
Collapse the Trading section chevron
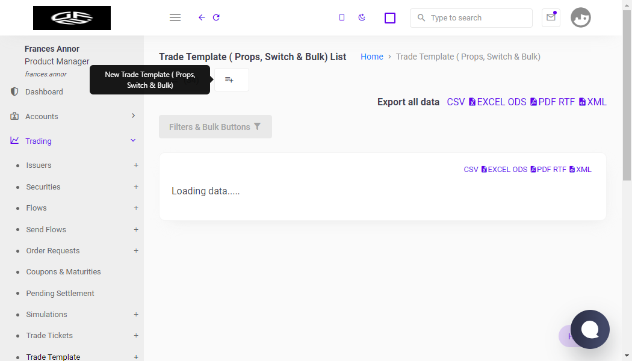(133, 141)
